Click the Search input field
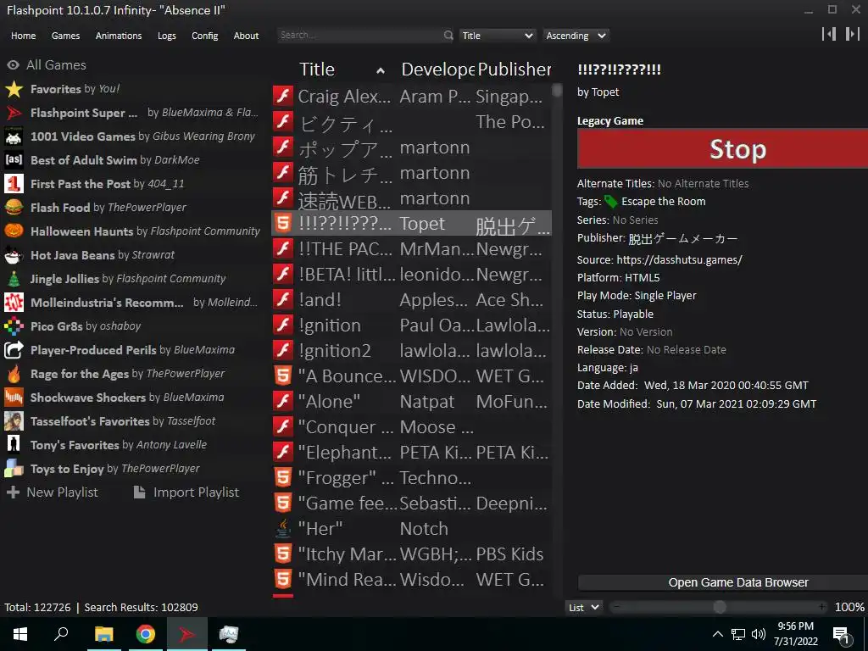The height and width of the screenshot is (651, 868). (359, 36)
